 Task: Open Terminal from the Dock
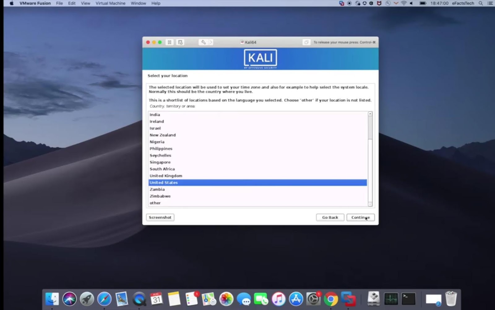click(409, 299)
